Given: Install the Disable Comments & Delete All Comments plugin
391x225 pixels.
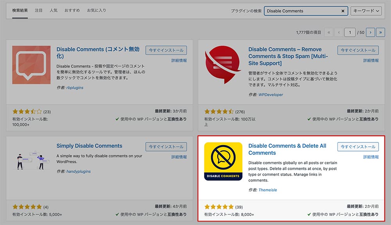Looking at the screenshot, I should (358, 147).
